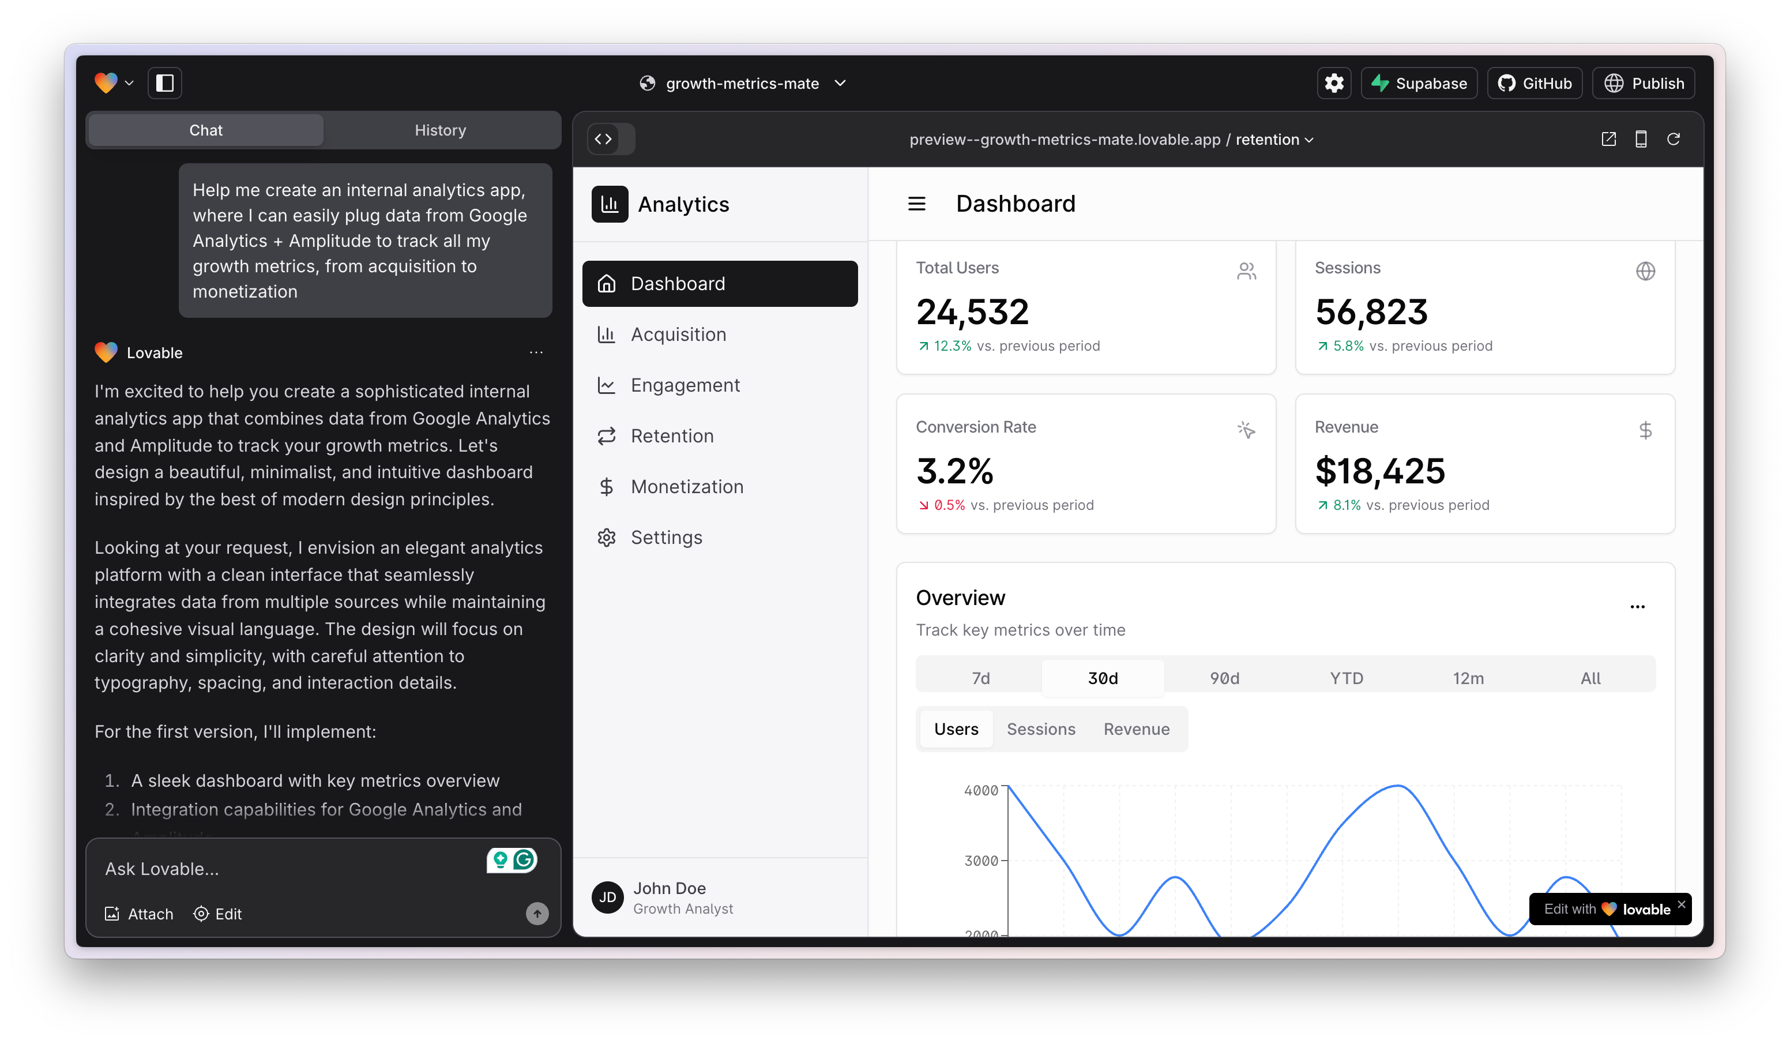Open the Overview card three-dot menu

pyautogui.click(x=1637, y=606)
